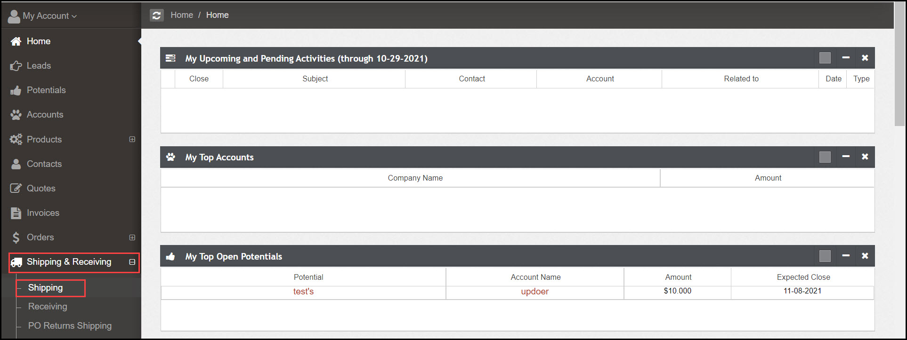The image size is (907, 340).
Task: Minimize the My Top Accounts panel
Action: (846, 157)
